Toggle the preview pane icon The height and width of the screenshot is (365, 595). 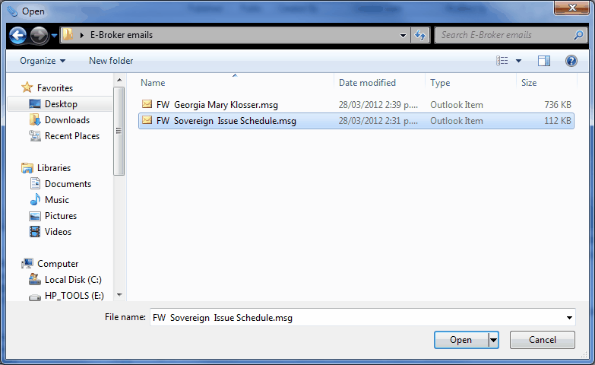pyautogui.click(x=544, y=61)
